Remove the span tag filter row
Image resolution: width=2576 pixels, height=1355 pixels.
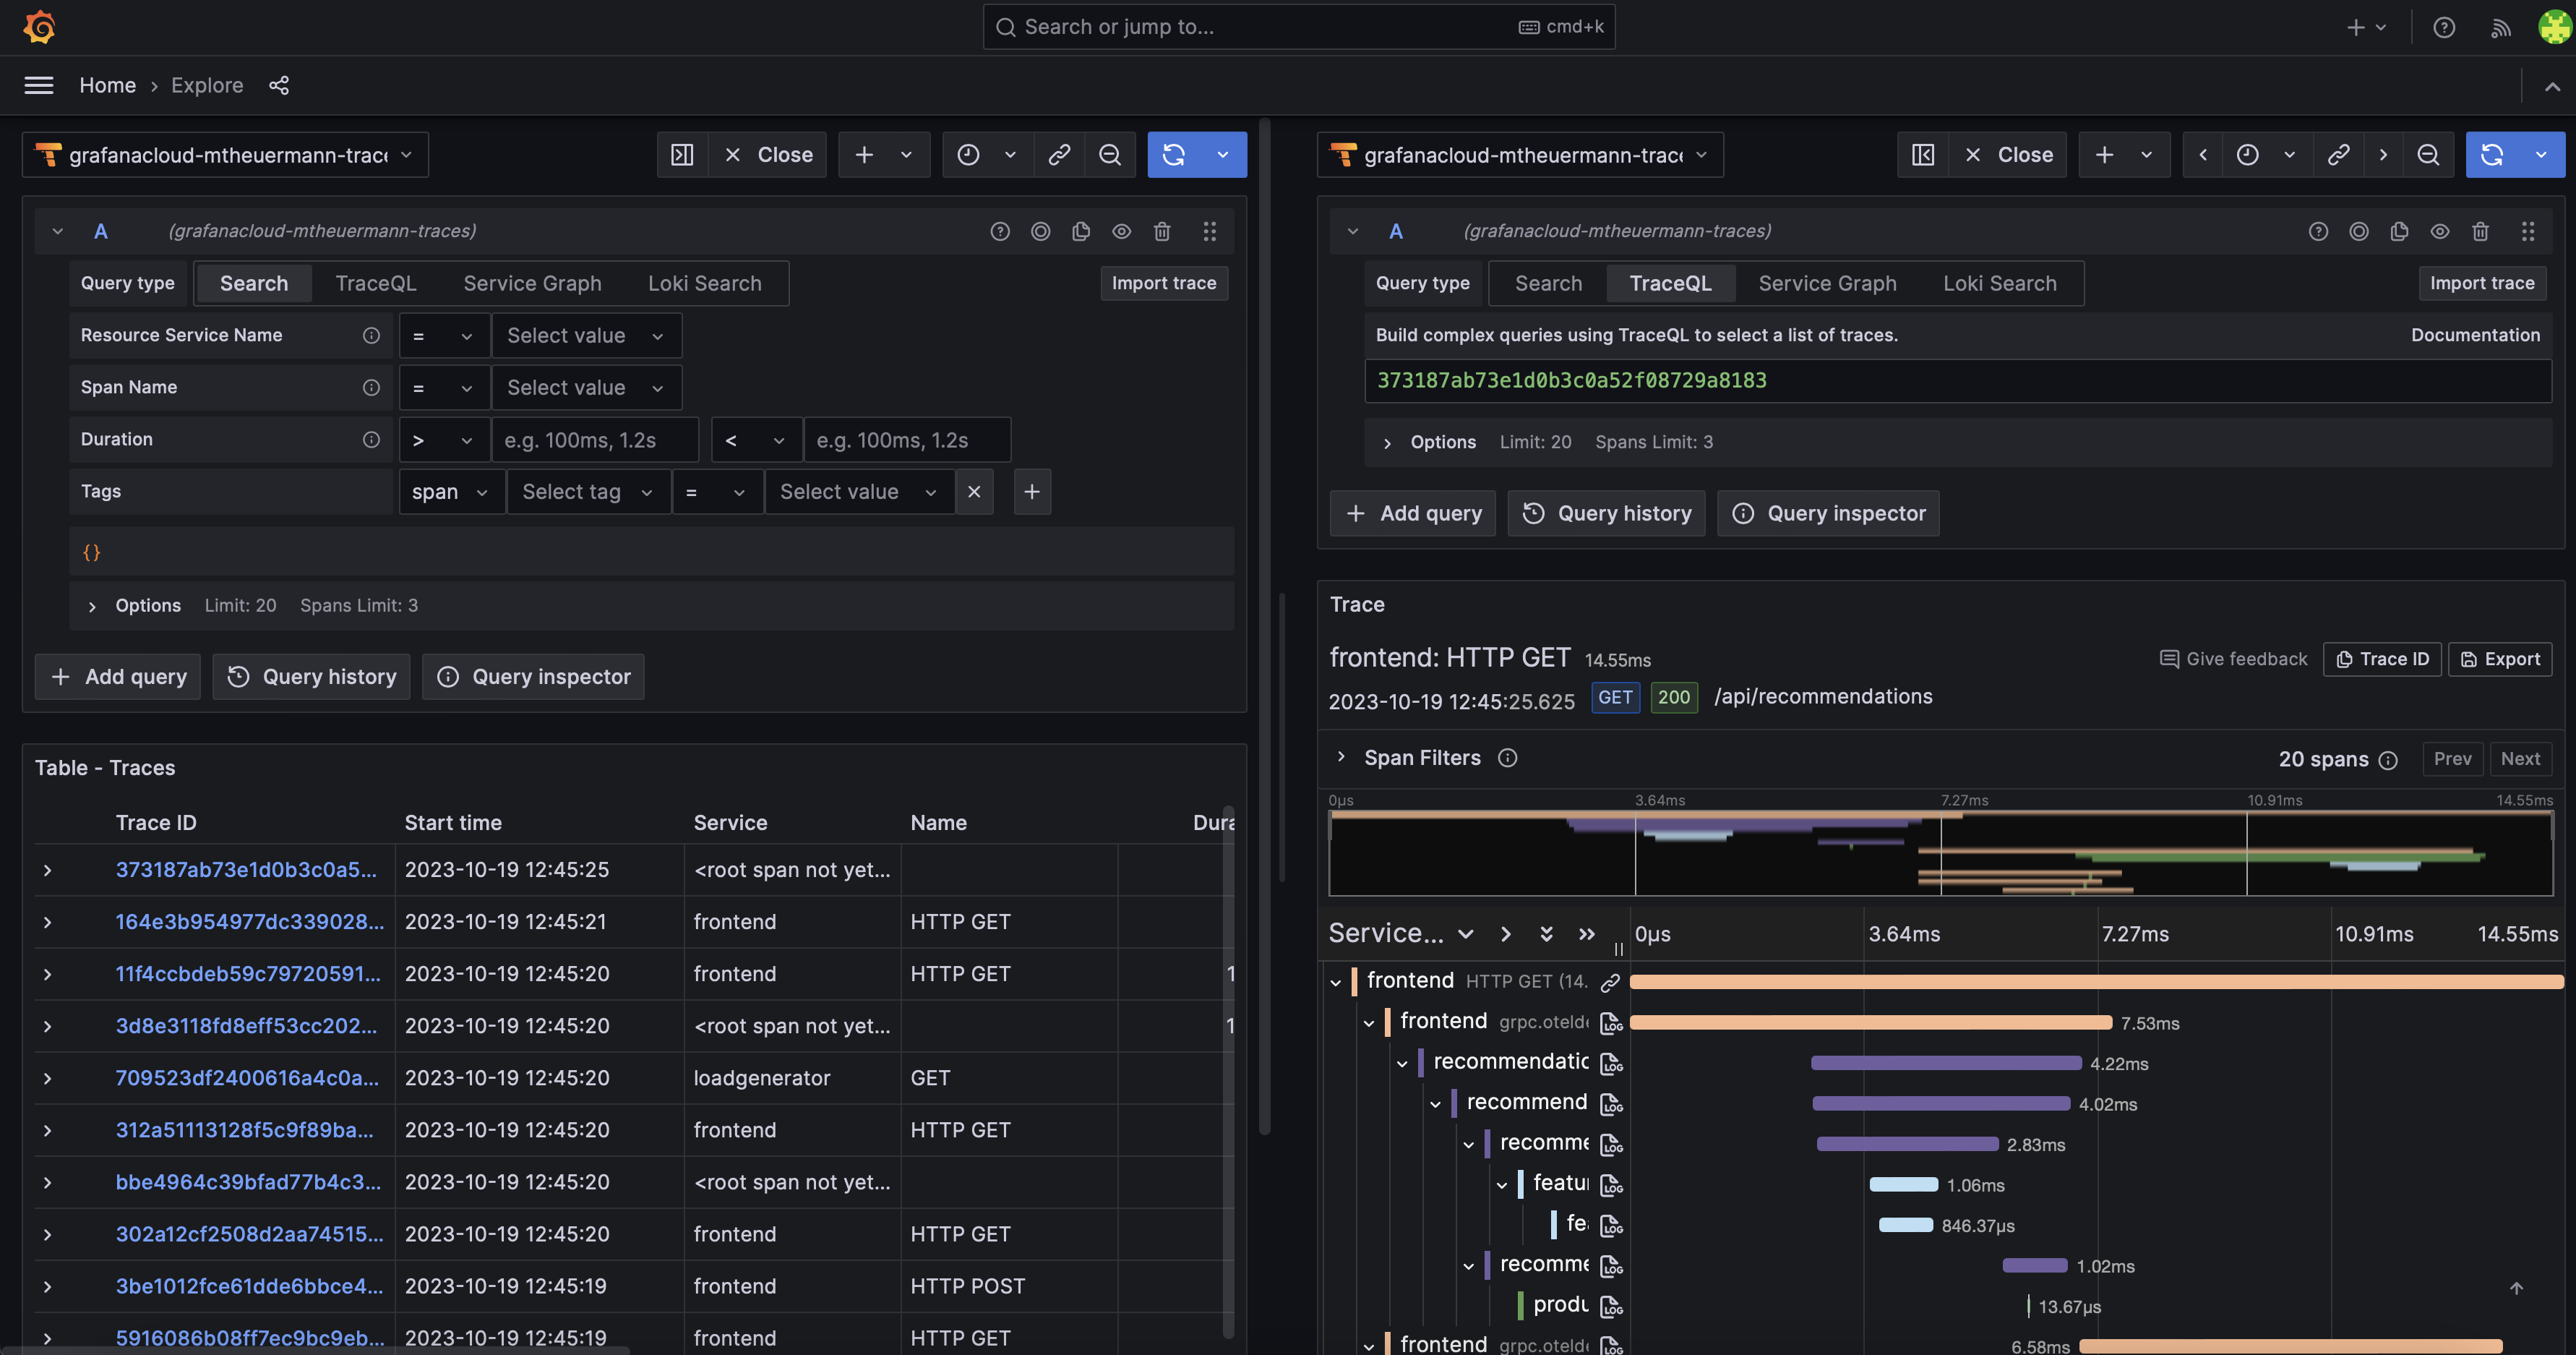(974, 492)
